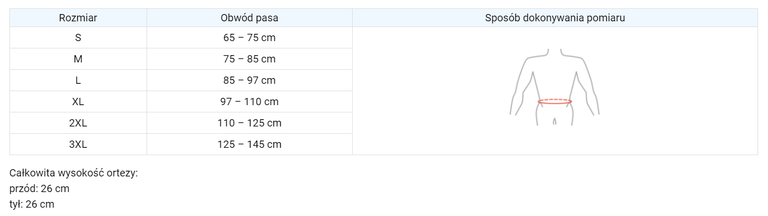Select the size 2XL cell
Screen dimensions: 768x216
[x=78, y=123]
